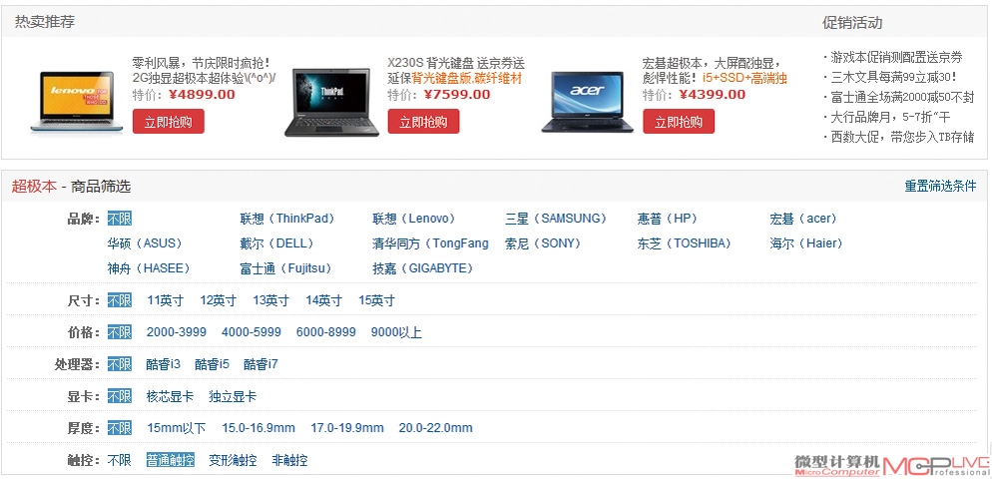Open the Acer ultrabook product image
The width and height of the screenshot is (992, 479).
(587, 102)
